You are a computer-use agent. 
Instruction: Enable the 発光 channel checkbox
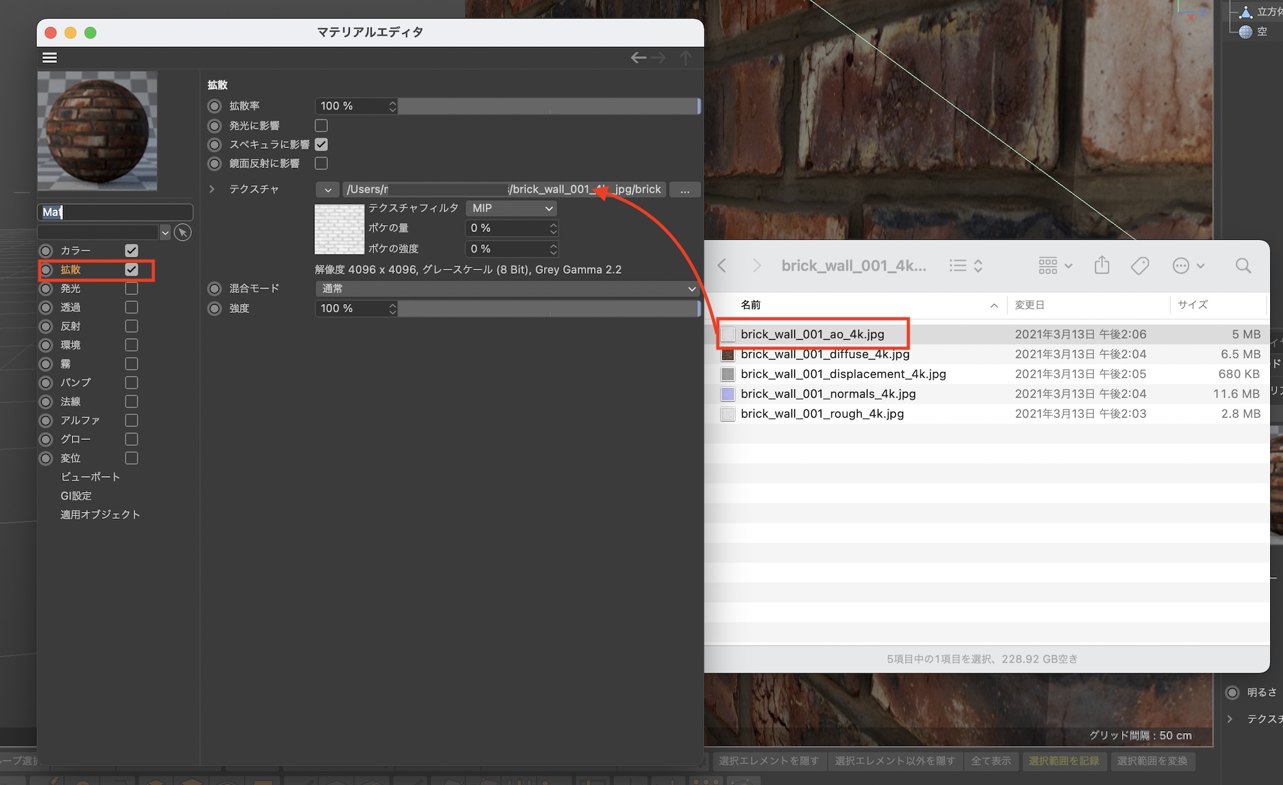click(x=132, y=289)
